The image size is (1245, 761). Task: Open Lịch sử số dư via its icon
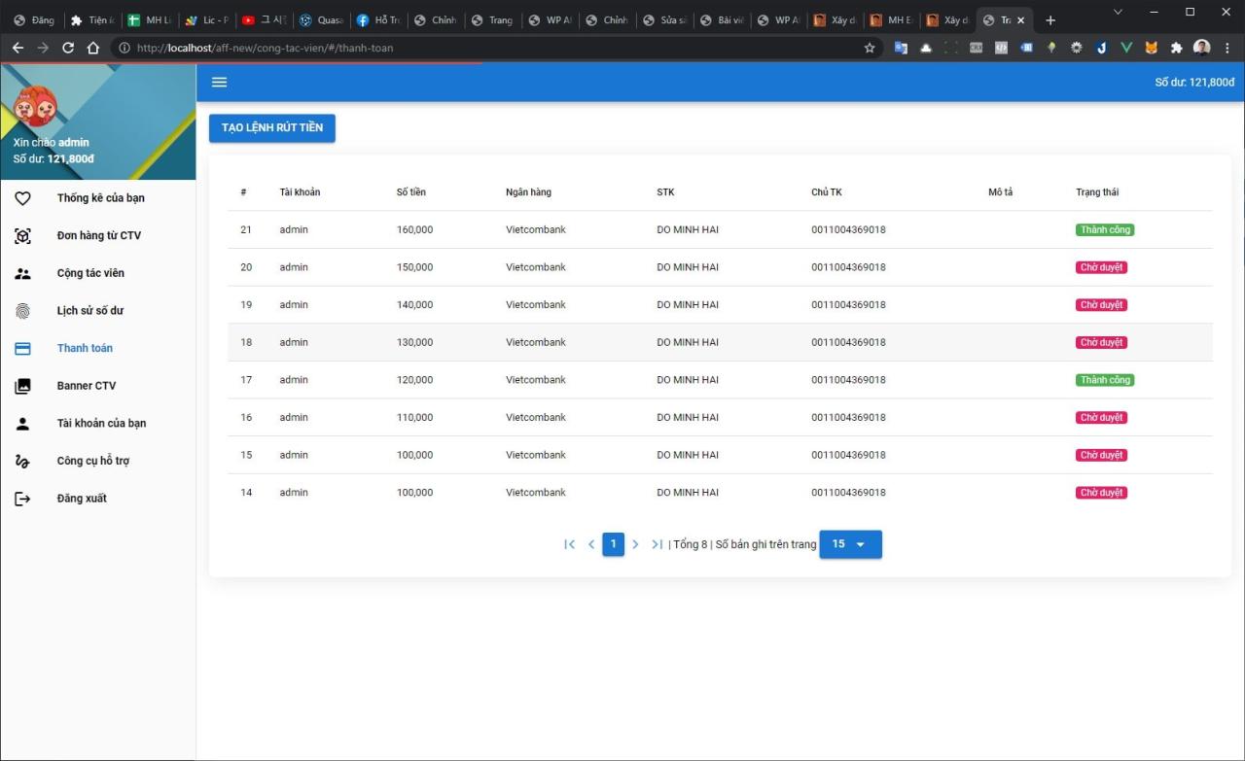22,310
